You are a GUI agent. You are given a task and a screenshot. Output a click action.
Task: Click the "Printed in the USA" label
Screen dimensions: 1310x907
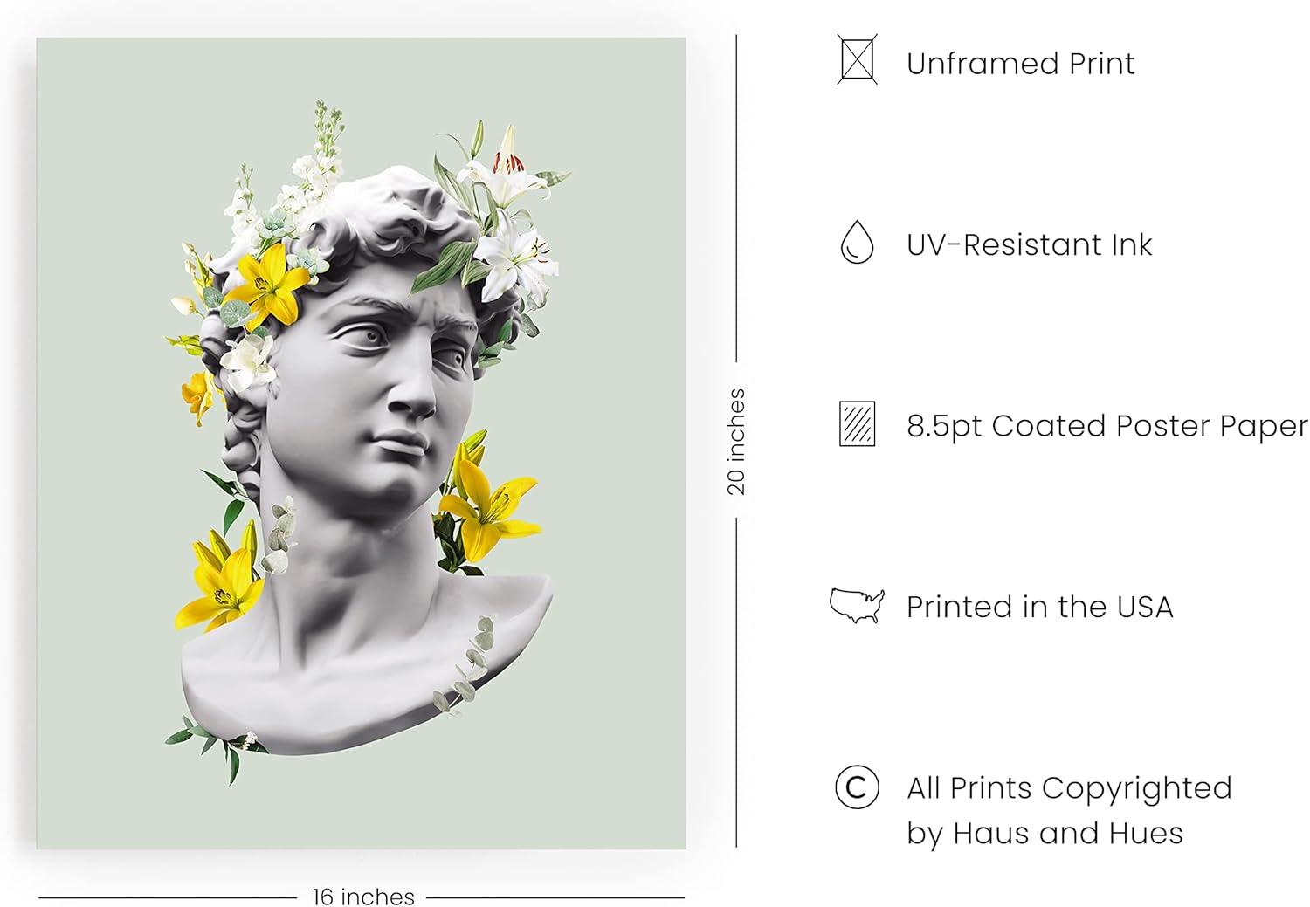point(1039,607)
